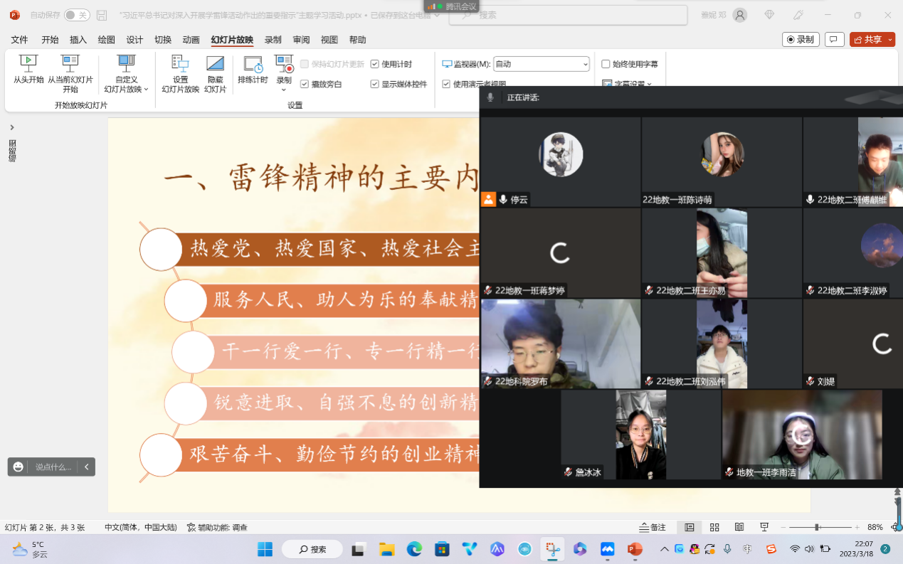The image size is (903, 564).
Task: Click the 备注 button in status bar
Action: (x=652, y=527)
